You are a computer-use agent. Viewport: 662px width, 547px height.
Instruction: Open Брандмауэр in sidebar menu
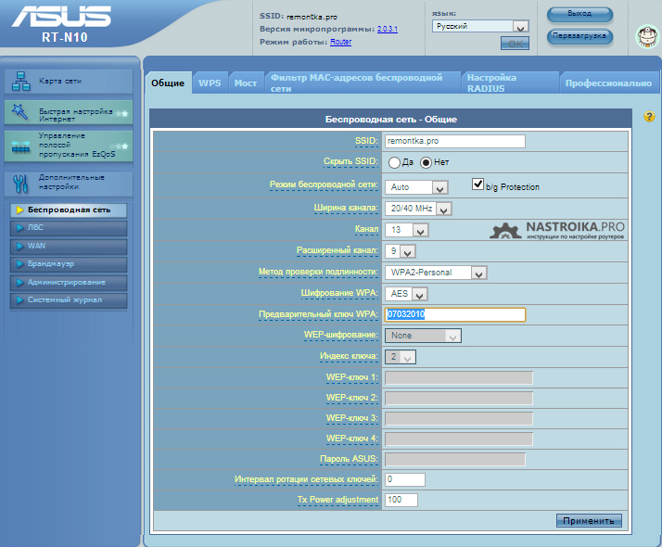coord(69,264)
